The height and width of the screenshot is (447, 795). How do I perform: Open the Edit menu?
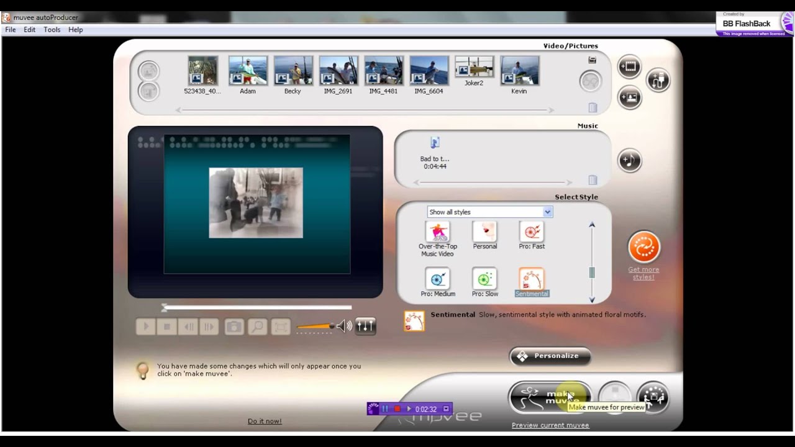tap(30, 30)
